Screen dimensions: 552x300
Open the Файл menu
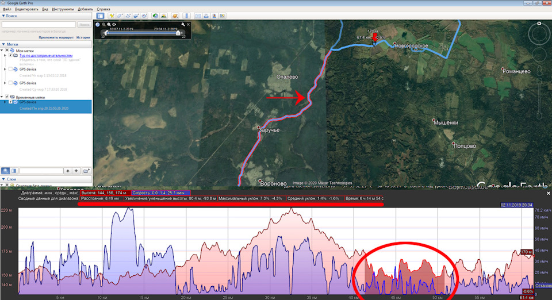[7, 9]
